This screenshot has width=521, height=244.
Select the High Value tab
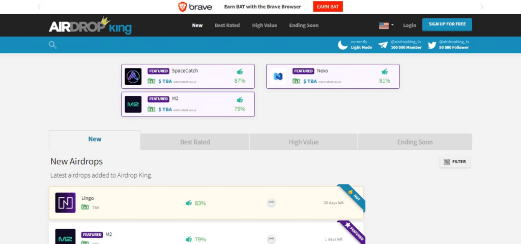click(303, 142)
